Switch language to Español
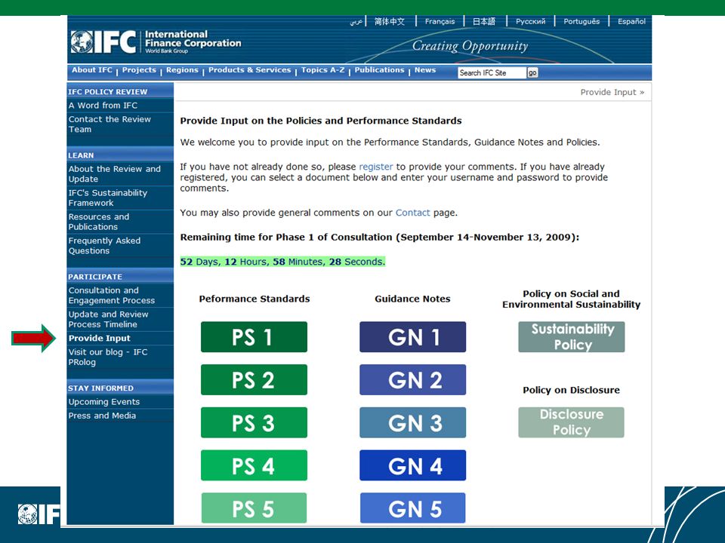725x543 pixels. tap(631, 21)
